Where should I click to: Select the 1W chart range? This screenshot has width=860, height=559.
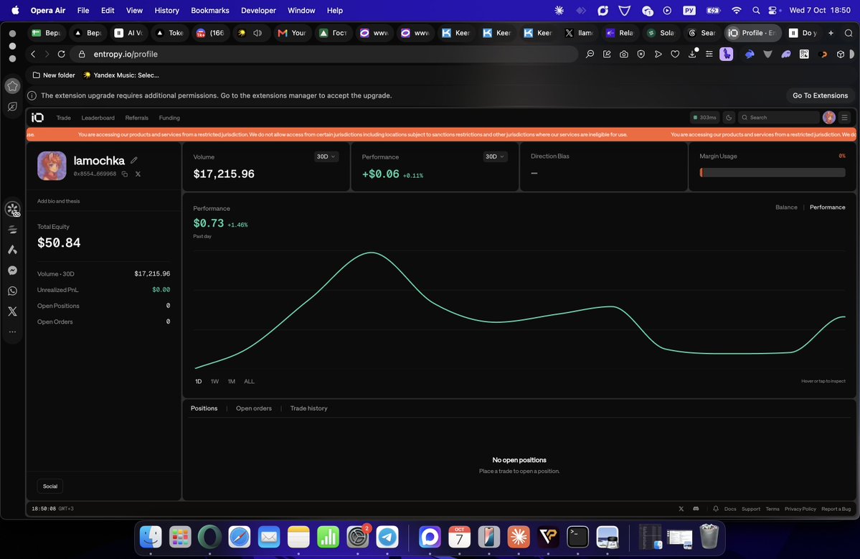[214, 381]
